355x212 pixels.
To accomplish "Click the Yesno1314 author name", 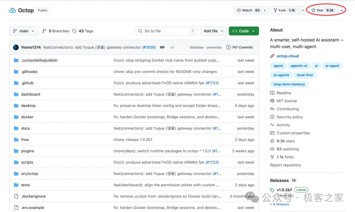I will click(x=31, y=47).
